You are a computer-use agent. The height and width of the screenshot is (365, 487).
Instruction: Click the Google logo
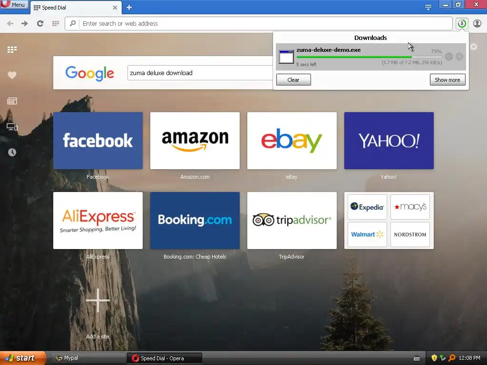coord(89,73)
